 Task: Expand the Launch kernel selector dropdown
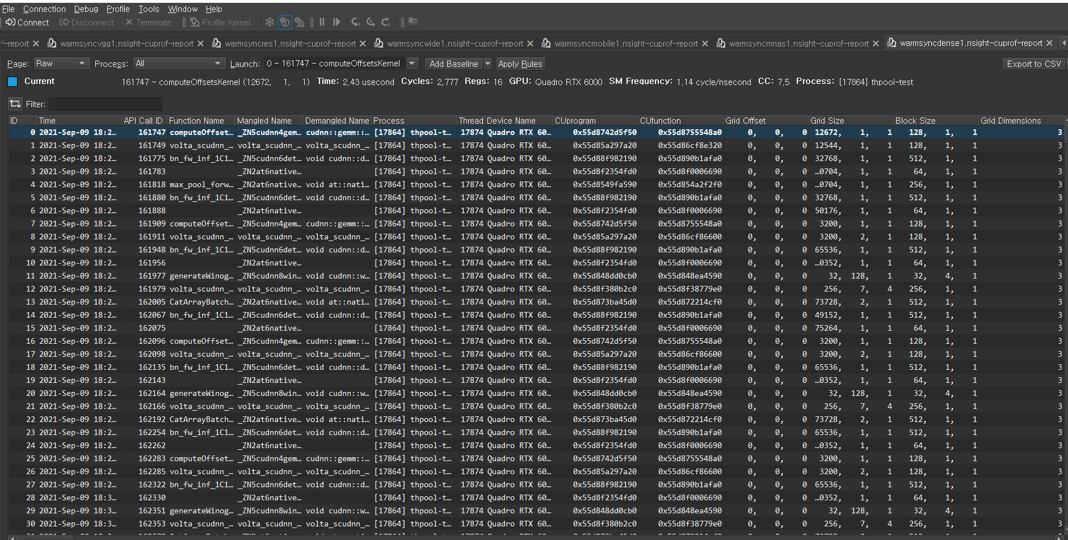413,64
